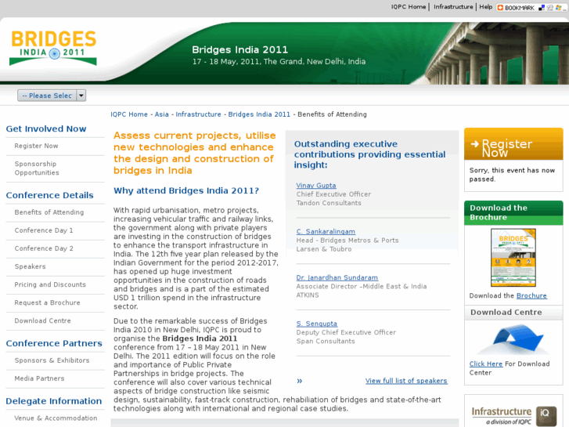The width and height of the screenshot is (569, 427).
Task: Click View full list of speakers
Action: tap(406, 381)
